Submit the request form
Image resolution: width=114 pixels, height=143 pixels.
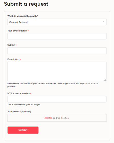[x=23, y=130]
